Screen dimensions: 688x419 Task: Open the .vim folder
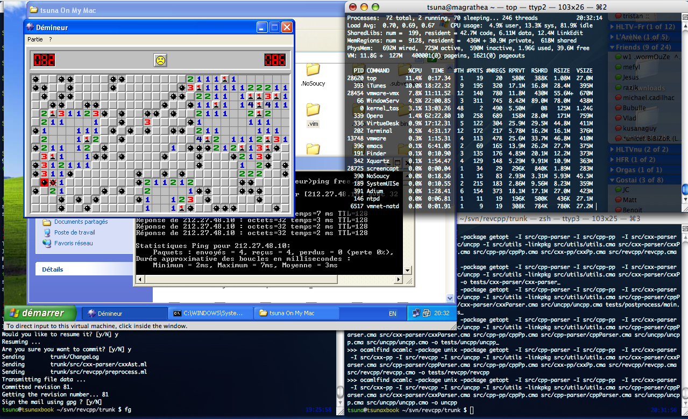[313, 110]
